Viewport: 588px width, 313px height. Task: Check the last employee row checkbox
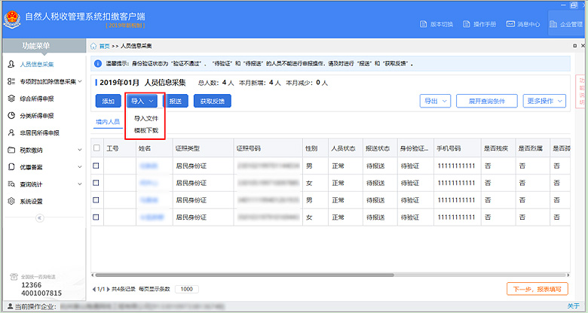tap(96, 217)
